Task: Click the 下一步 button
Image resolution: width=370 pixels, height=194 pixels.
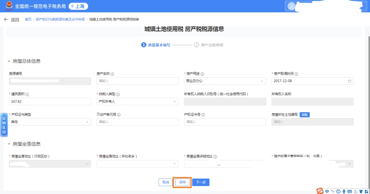Action: [201, 182]
